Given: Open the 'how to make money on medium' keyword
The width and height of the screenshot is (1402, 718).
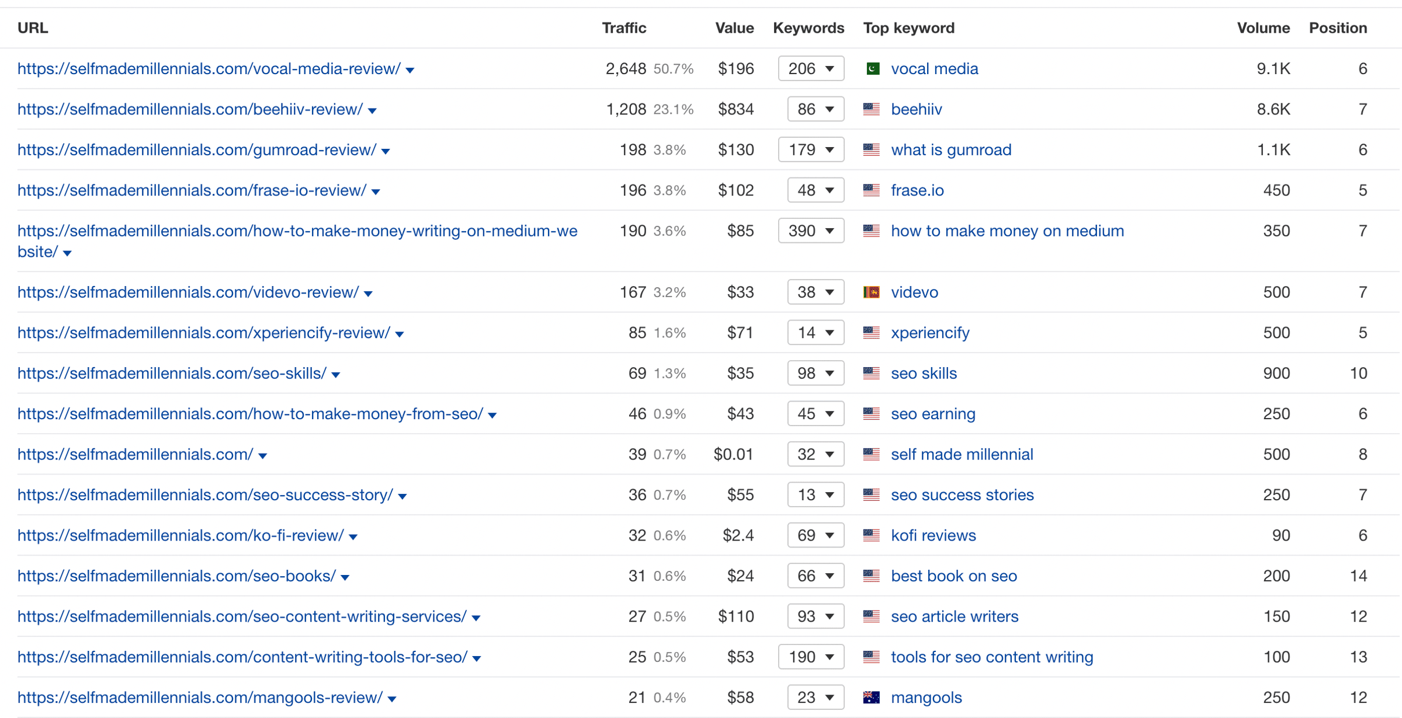Looking at the screenshot, I should (1007, 231).
